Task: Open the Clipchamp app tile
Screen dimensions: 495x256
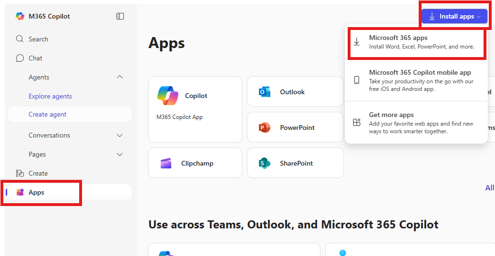Action: (195, 163)
